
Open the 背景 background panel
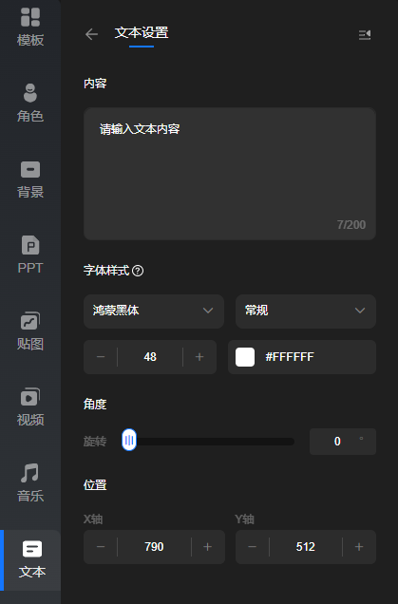[30, 179]
